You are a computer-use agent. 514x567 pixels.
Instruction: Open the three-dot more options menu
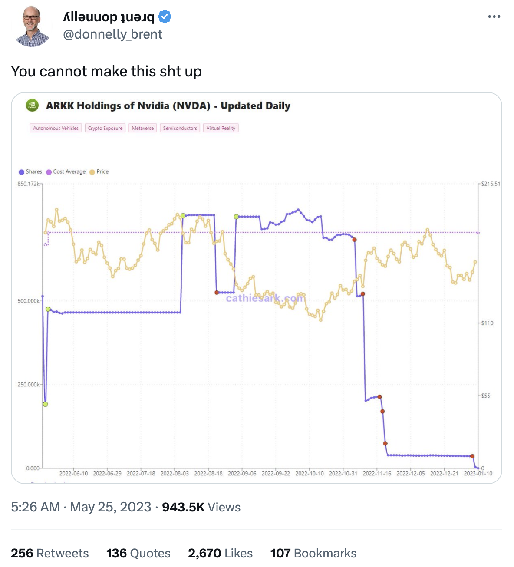pos(494,17)
